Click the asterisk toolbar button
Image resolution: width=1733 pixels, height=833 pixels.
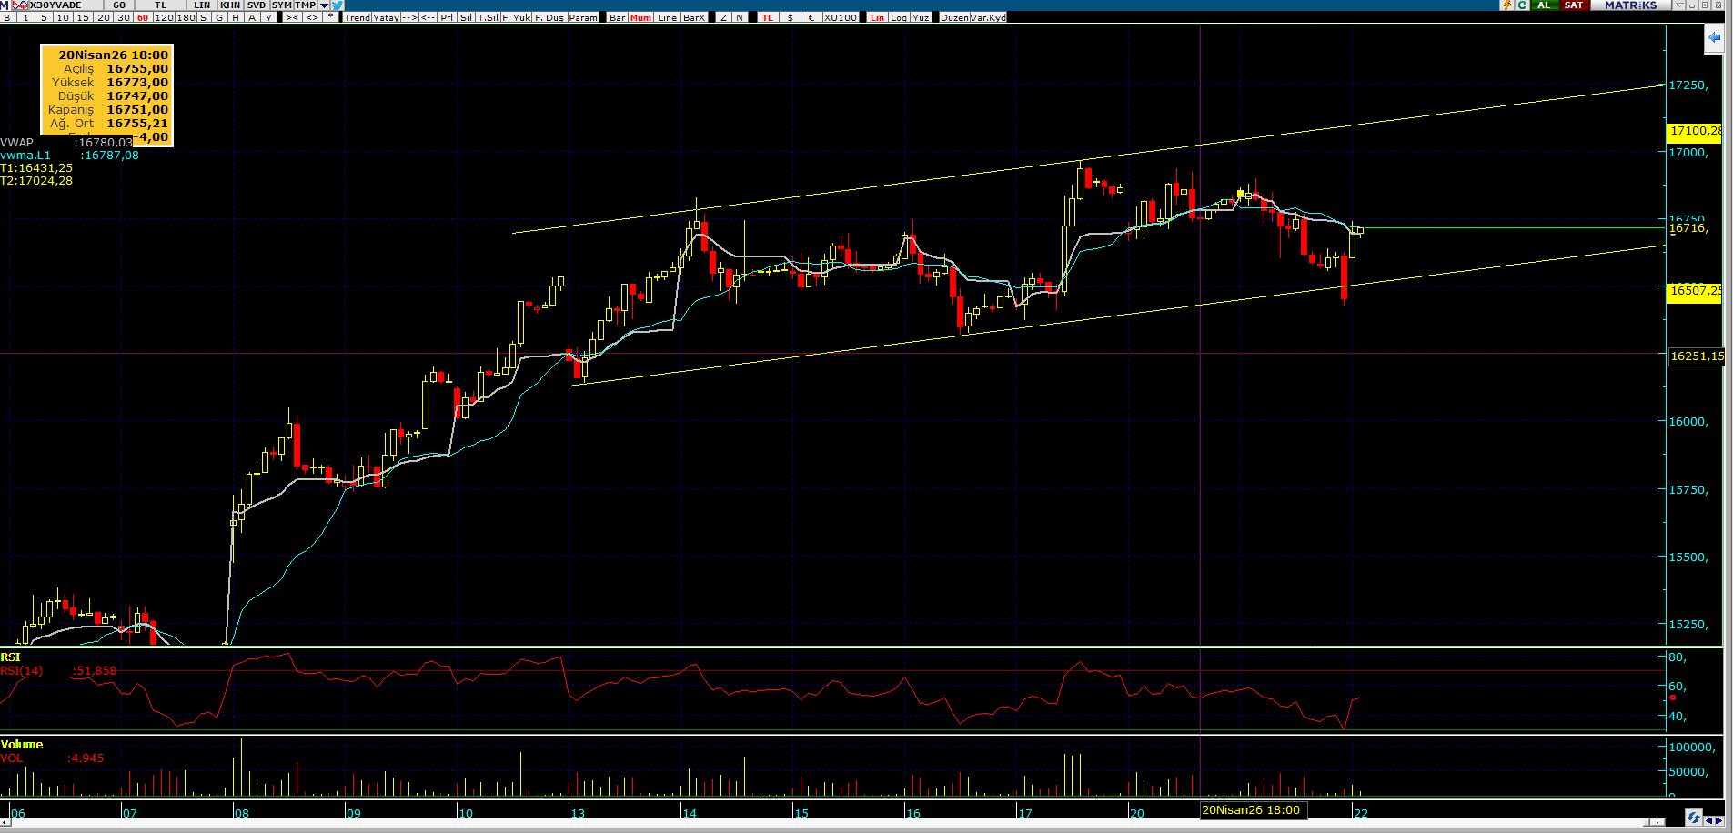coord(331,17)
